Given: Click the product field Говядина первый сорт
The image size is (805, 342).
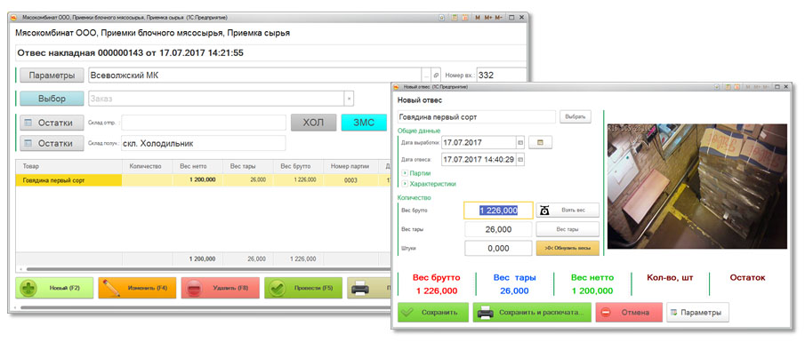Looking at the screenshot, I should [x=477, y=117].
